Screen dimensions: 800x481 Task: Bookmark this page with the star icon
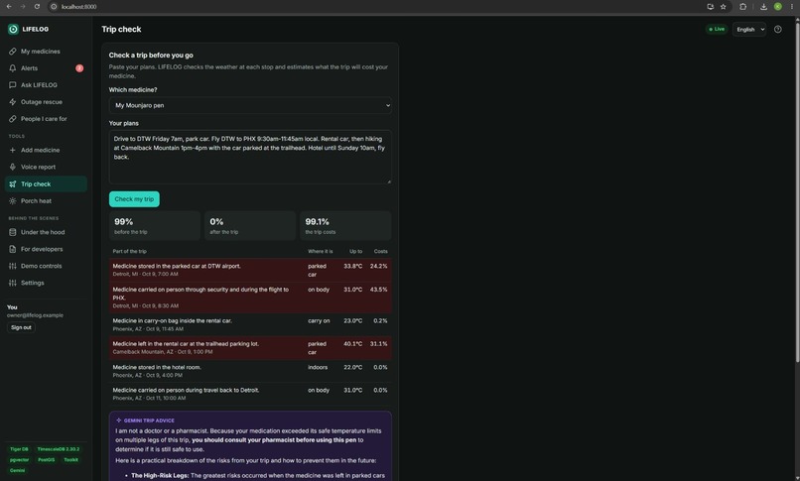[723, 7]
